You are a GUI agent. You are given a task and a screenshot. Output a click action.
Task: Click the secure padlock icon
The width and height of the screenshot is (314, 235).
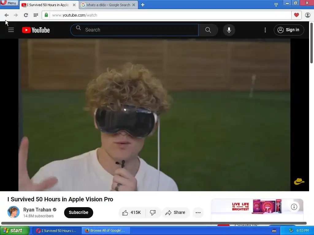point(46,15)
